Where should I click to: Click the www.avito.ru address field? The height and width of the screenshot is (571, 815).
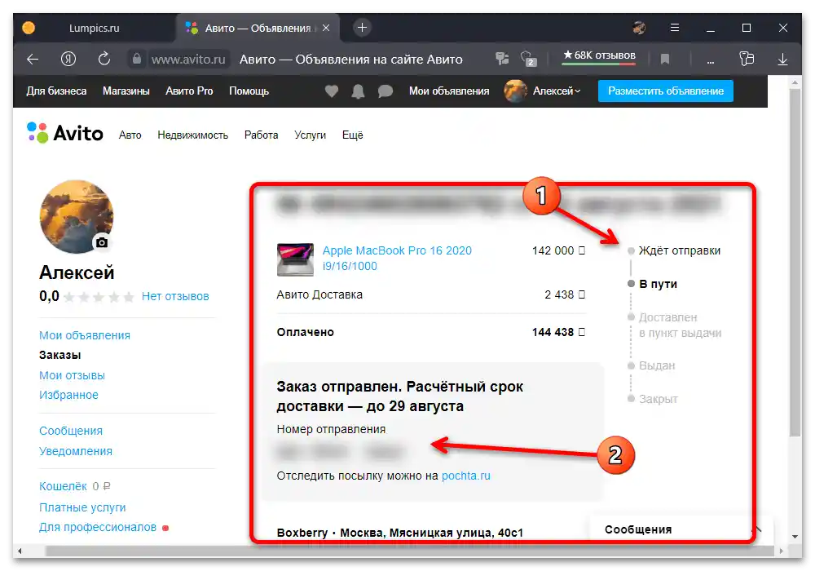(188, 60)
